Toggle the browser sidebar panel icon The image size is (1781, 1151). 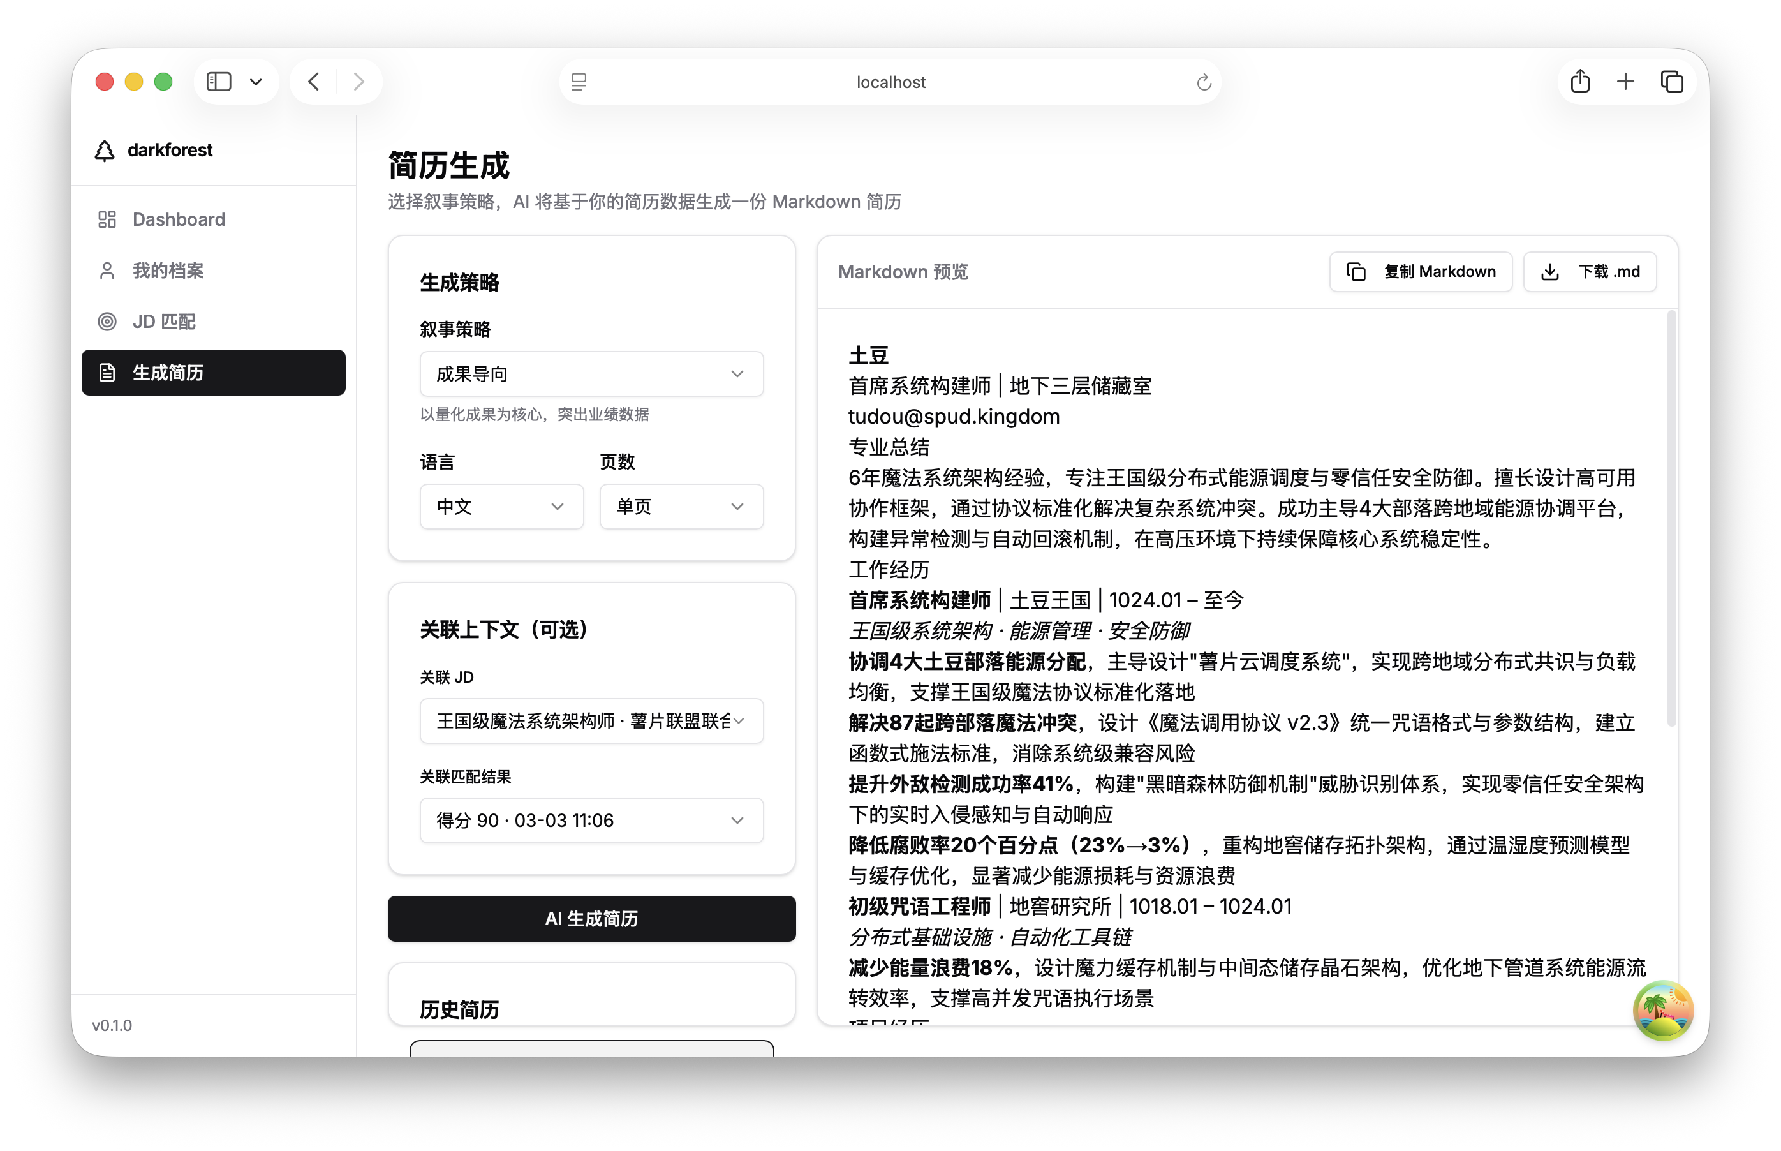218,82
